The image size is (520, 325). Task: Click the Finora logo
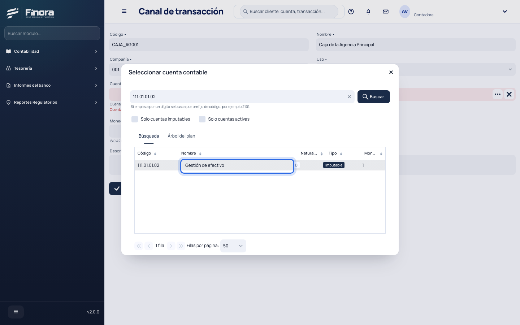[x=30, y=13]
